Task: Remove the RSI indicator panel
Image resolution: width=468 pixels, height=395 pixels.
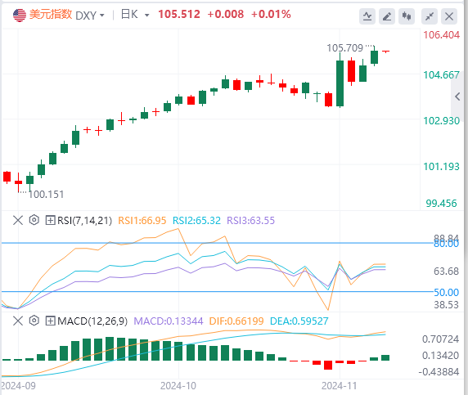Action: coord(18,221)
